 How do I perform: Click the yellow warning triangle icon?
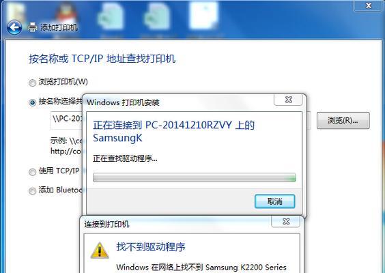100,250
